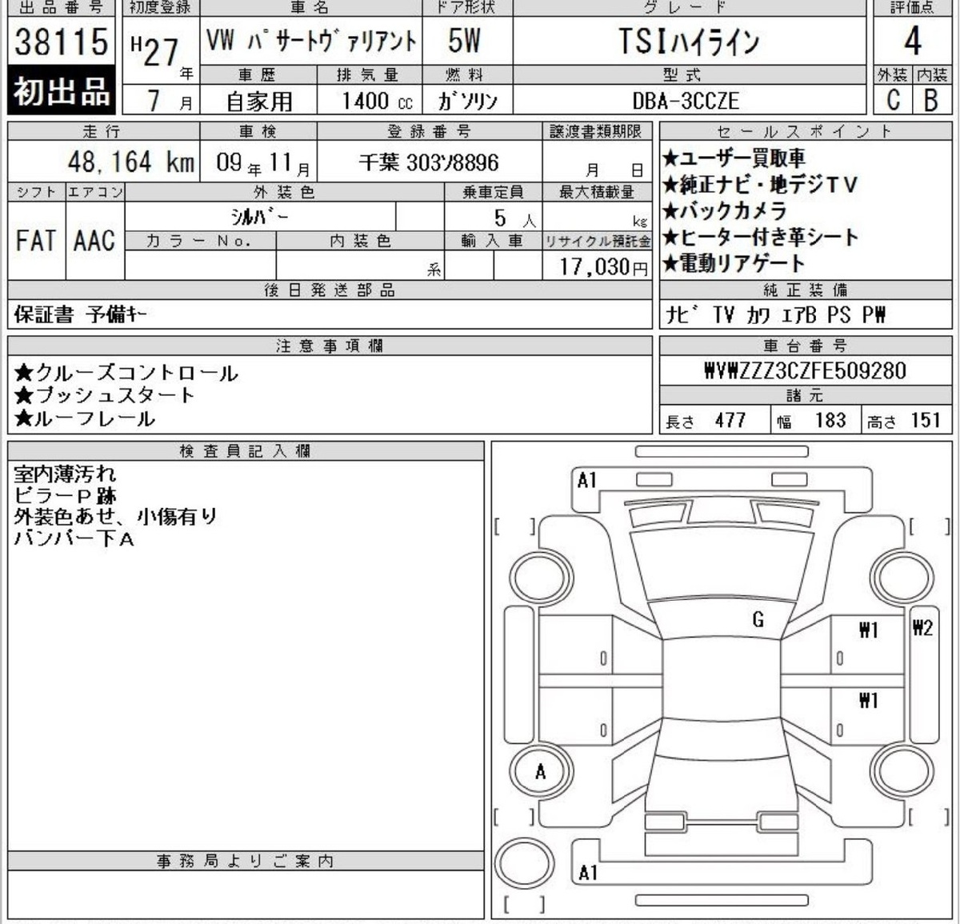Image resolution: width=960 pixels, height=924 pixels.
Task: Click the ルーフレール note
Action: pyautogui.click(x=84, y=418)
